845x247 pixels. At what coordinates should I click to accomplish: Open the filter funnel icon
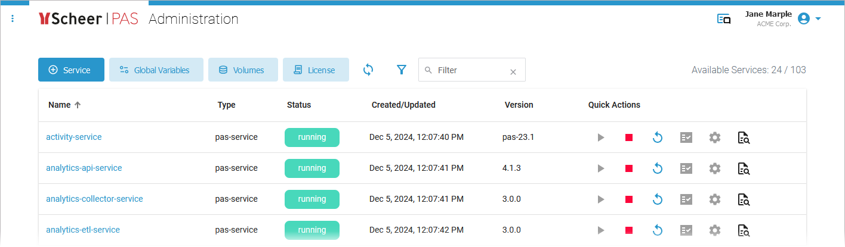pyautogui.click(x=402, y=70)
